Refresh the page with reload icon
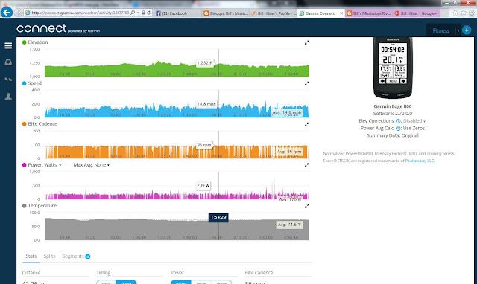 (149, 13)
